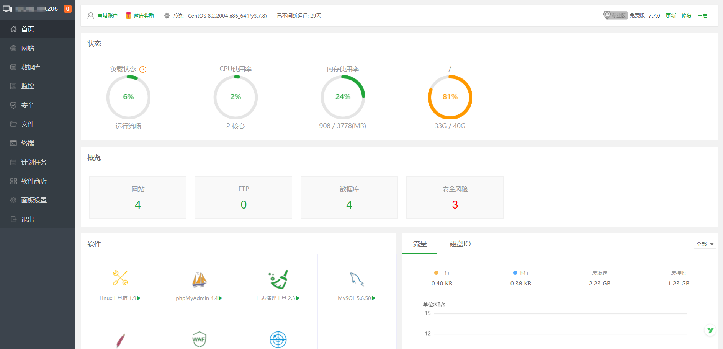Open the blue radar target software icon
Image resolution: width=723 pixels, height=349 pixels.
tap(278, 339)
